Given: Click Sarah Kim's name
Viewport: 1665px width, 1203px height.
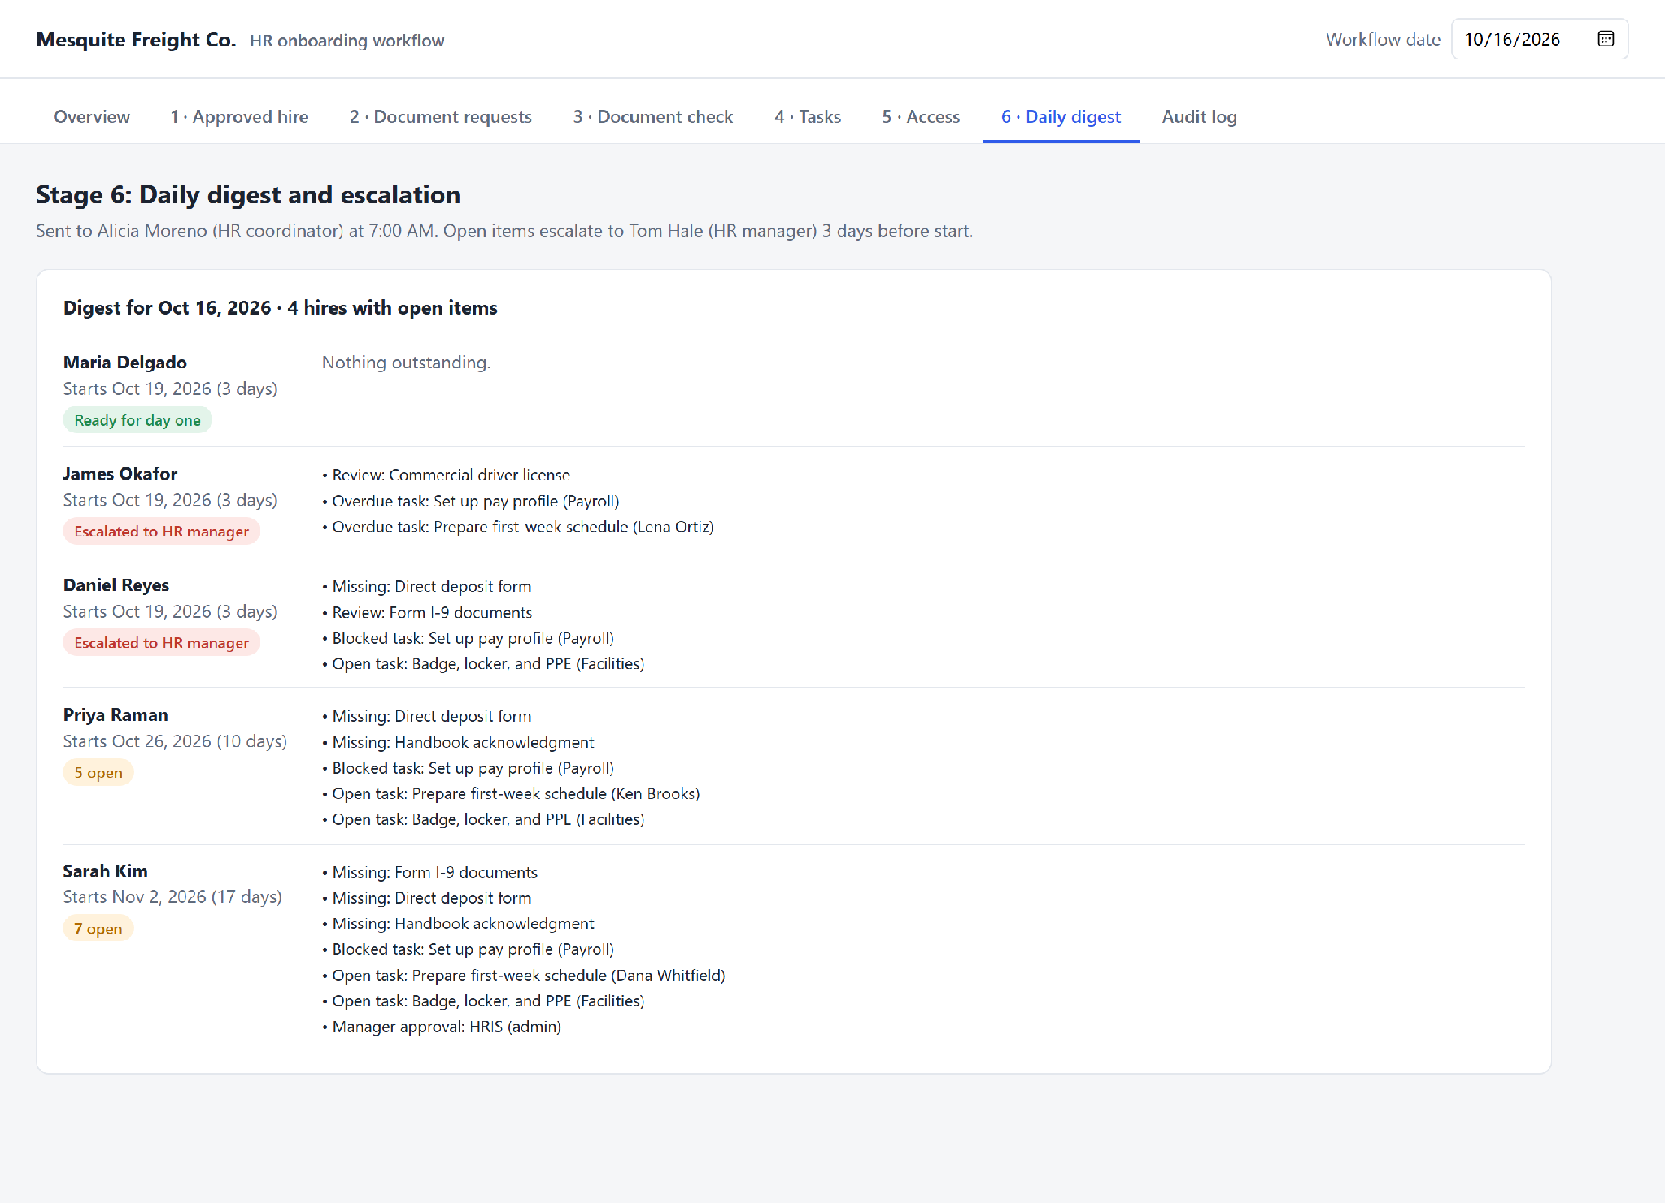Looking at the screenshot, I should click(106, 871).
